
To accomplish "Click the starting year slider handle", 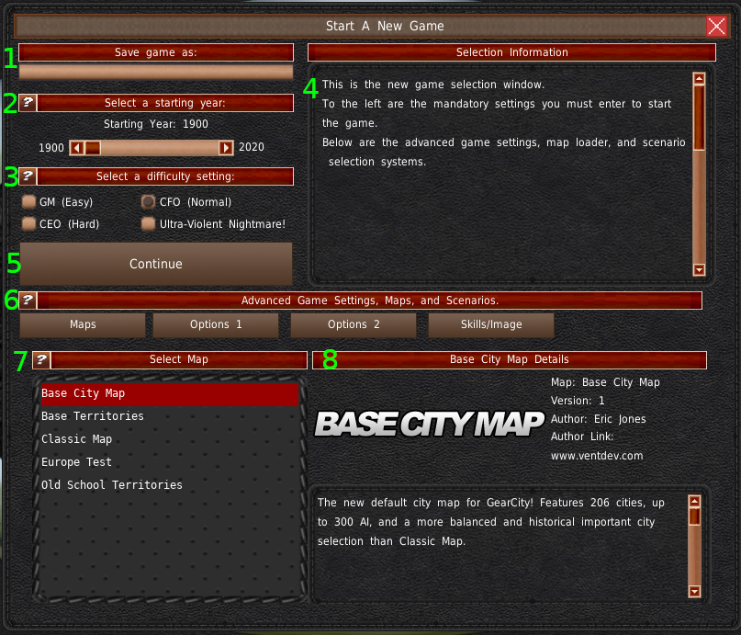I will pyautogui.click(x=93, y=148).
